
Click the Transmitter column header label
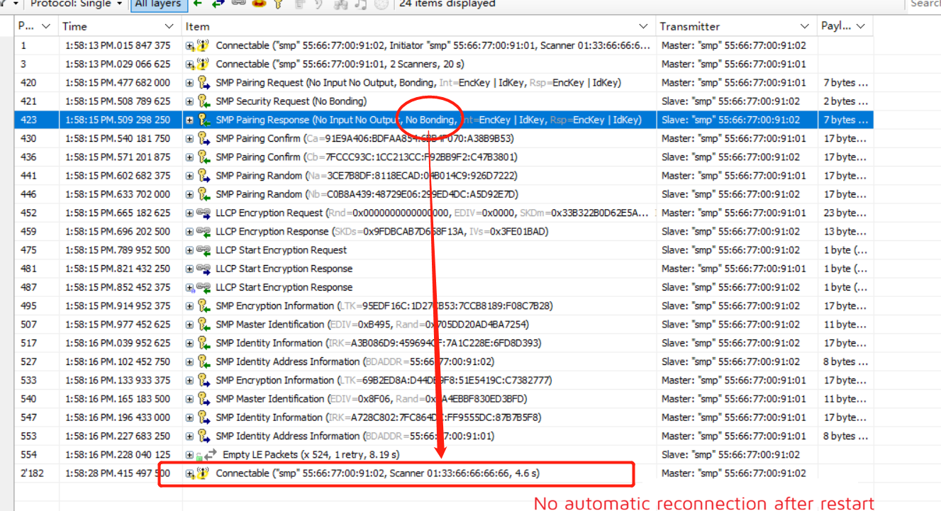tap(690, 26)
